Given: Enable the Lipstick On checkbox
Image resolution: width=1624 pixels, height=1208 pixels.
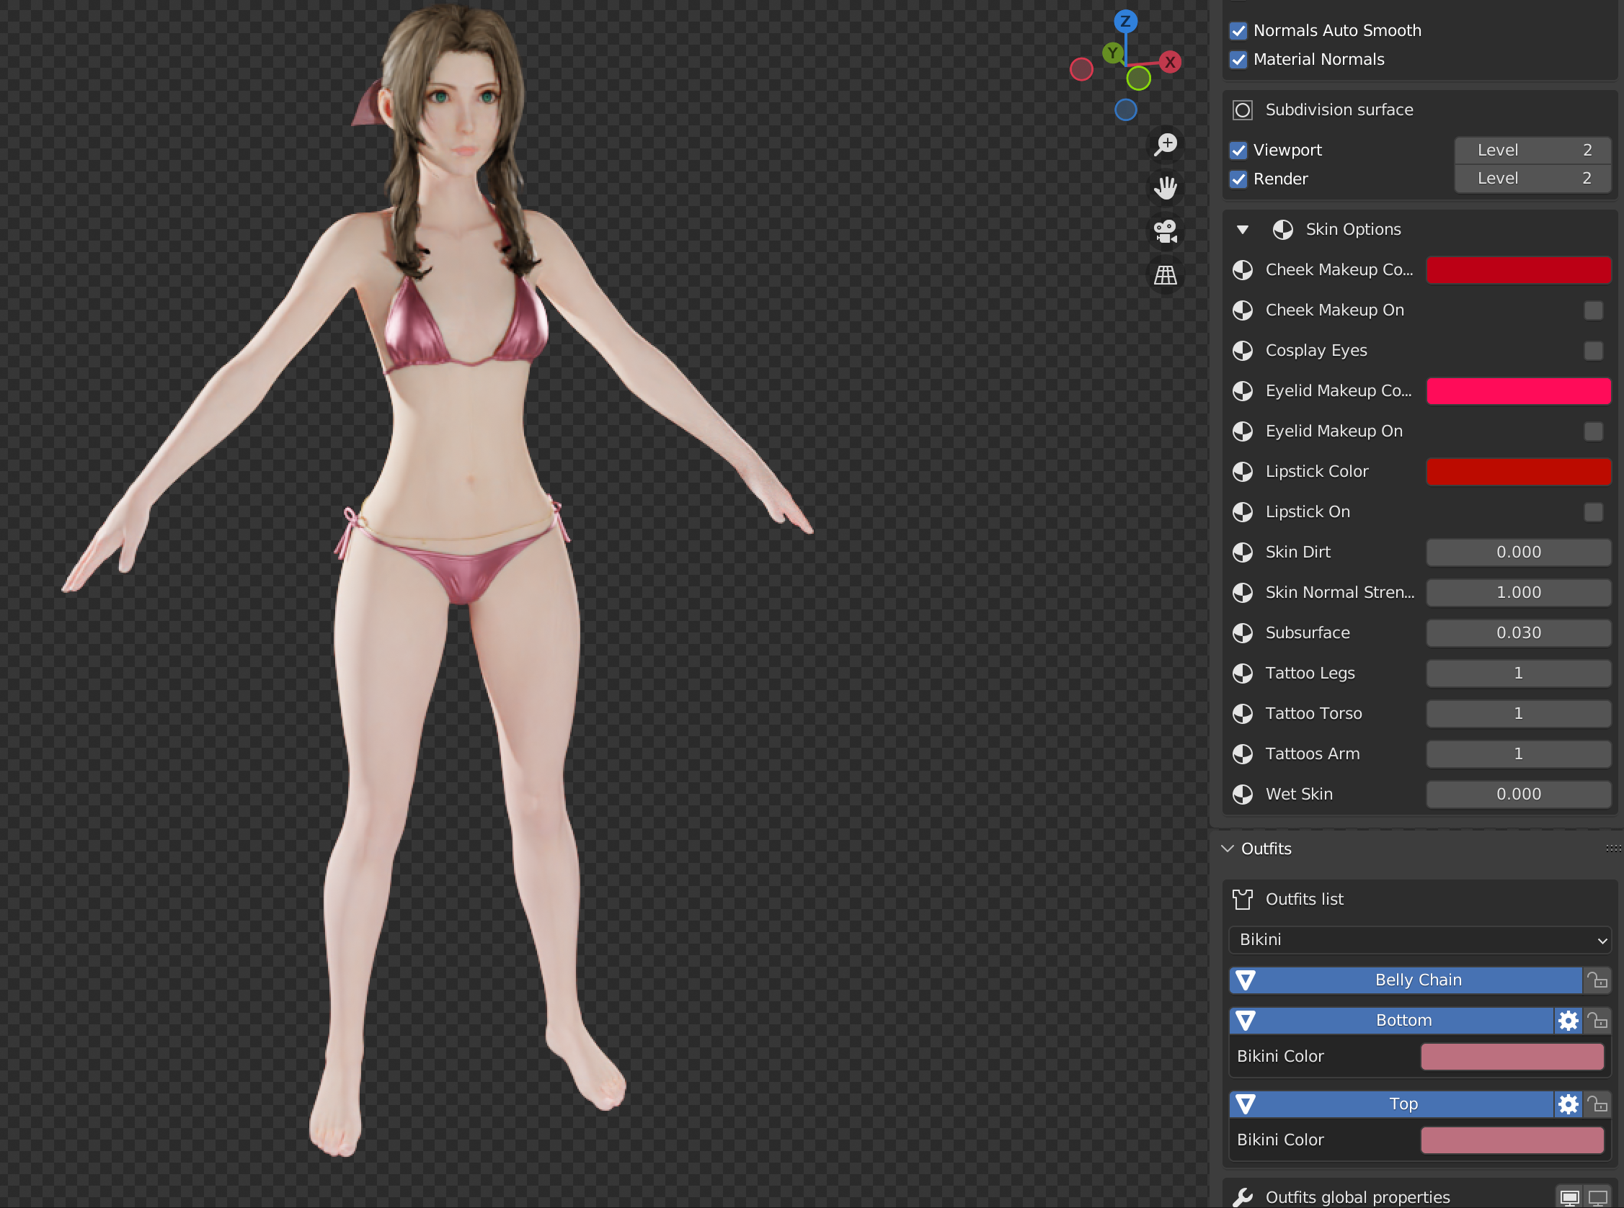Looking at the screenshot, I should point(1592,512).
